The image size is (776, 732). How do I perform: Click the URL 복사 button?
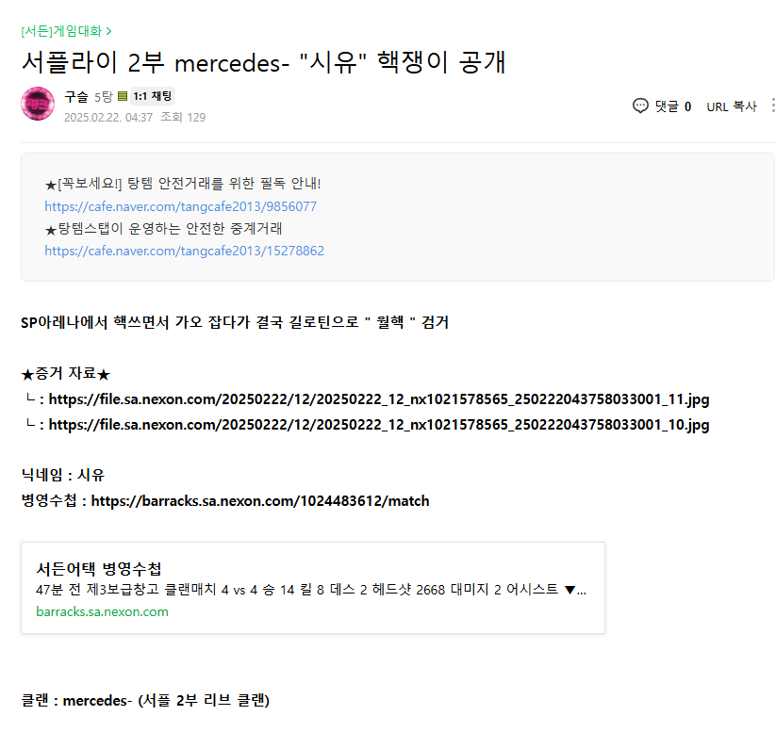click(731, 106)
